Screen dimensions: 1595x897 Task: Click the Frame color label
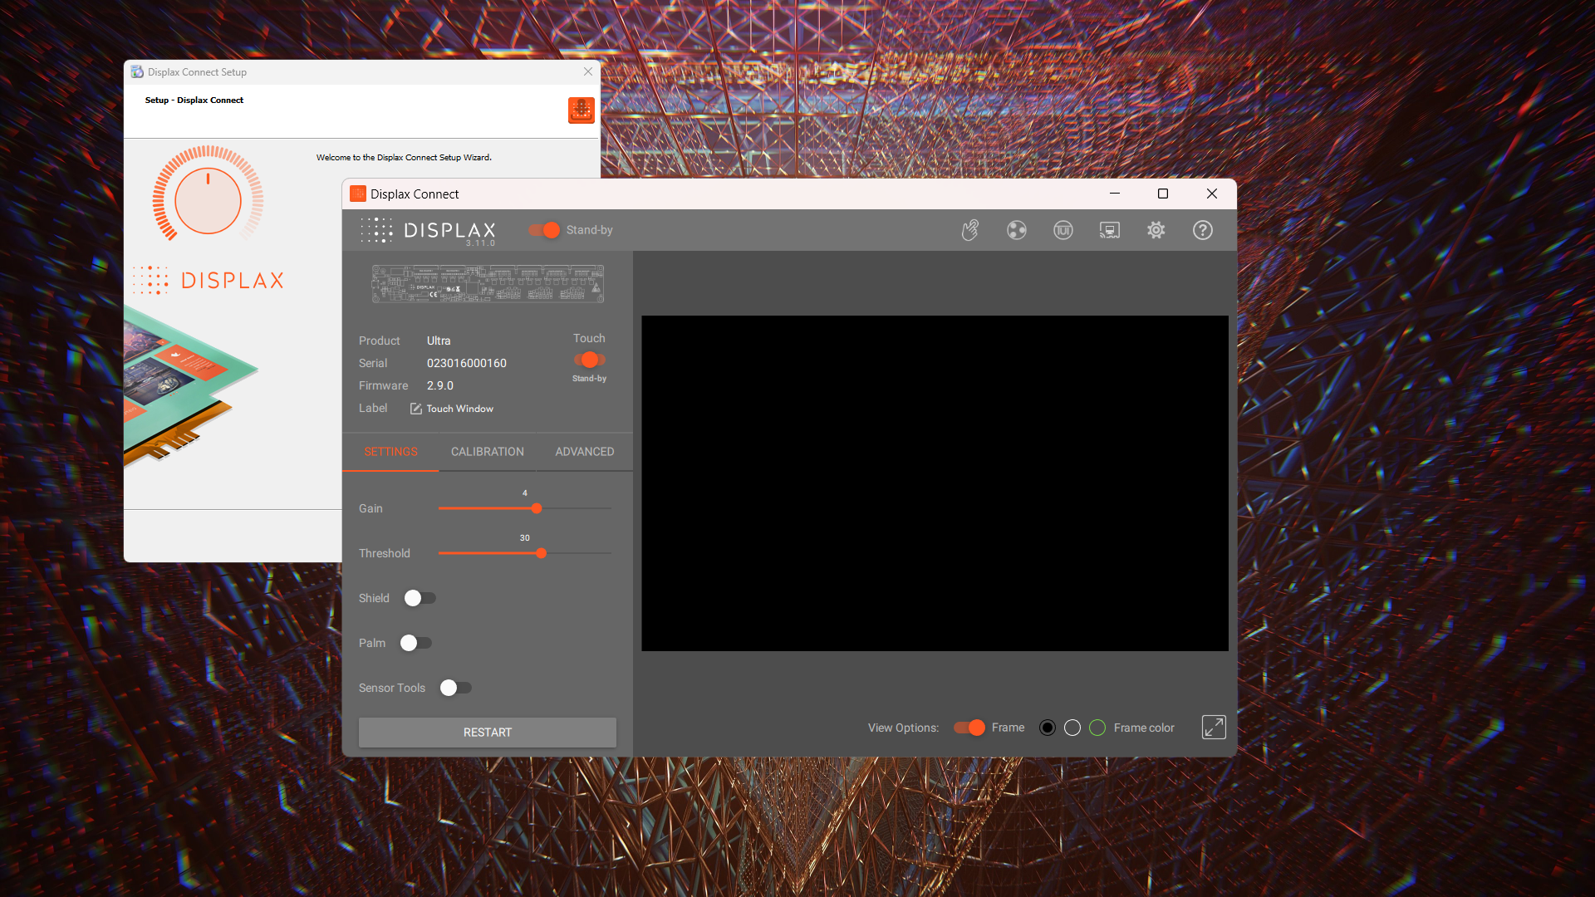point(1144,728)
